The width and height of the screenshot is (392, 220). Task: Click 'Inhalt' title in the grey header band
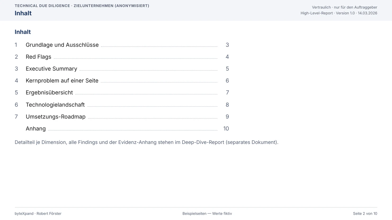pyautogui.click(x=23, y=13)
